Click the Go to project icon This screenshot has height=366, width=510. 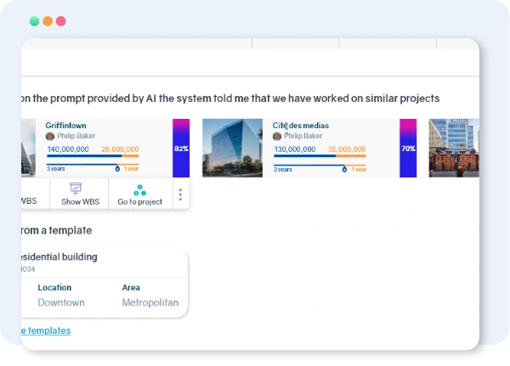point(139,189)
